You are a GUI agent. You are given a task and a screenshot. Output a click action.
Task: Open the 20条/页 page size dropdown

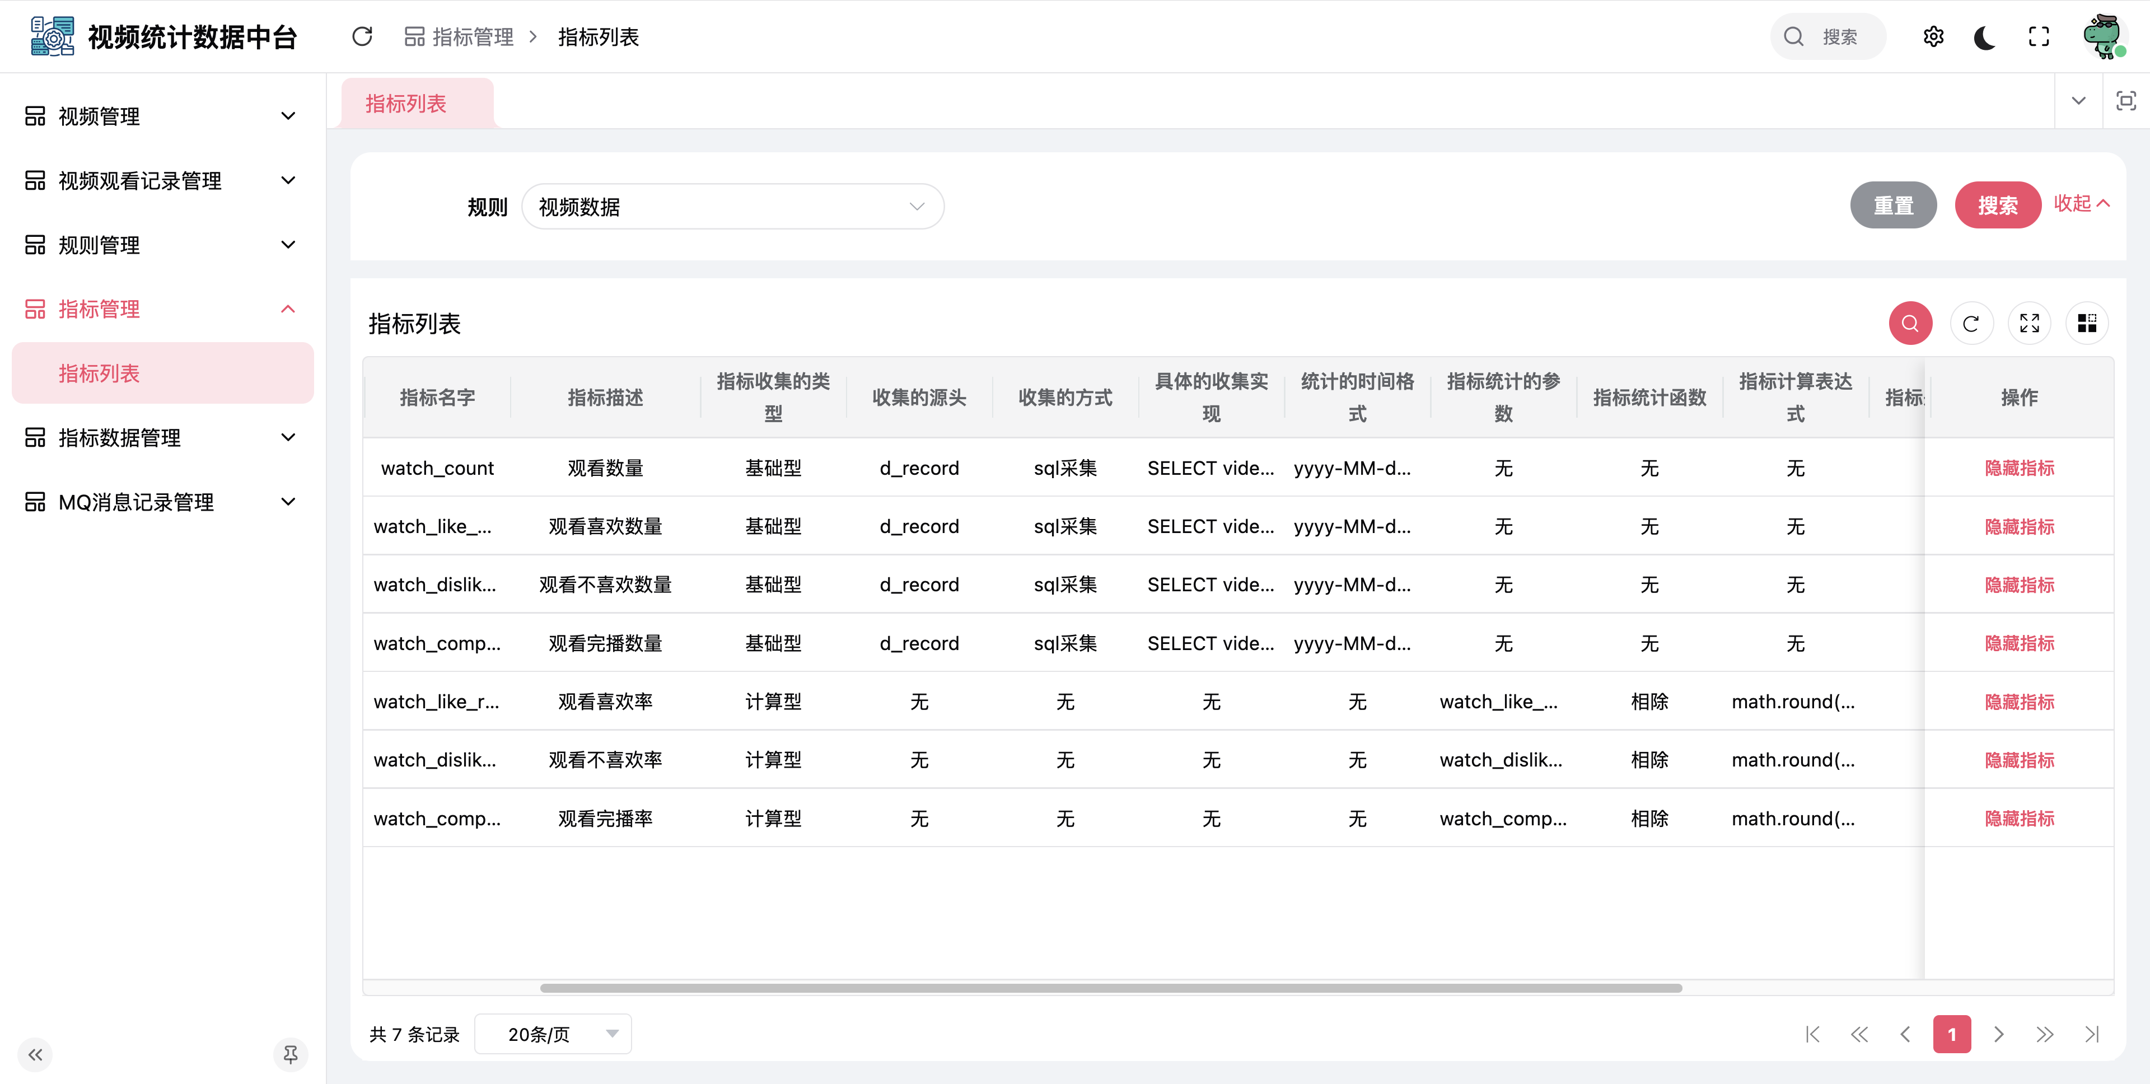(553, 1035)
